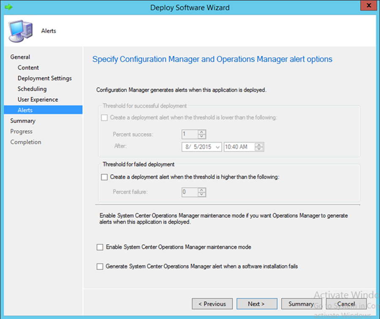Select the Completion step in sidebar
The width and height of the screenshot is (380, 319).
(x=26, y=142)
